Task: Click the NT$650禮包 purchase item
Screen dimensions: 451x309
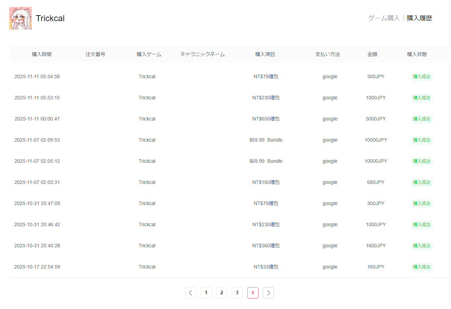Action: pos(266,119)
